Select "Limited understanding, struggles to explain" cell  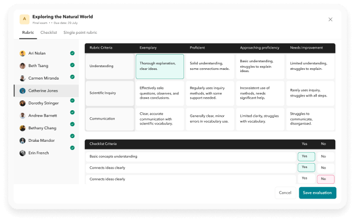click(x=310, y=67)
